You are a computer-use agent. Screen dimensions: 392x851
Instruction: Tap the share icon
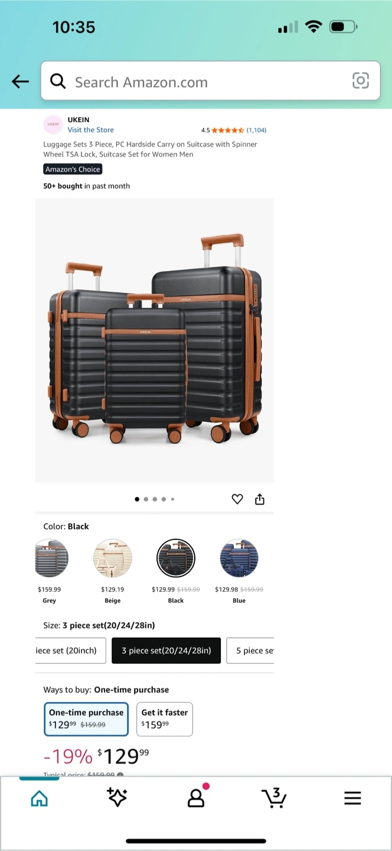(259, 499)
